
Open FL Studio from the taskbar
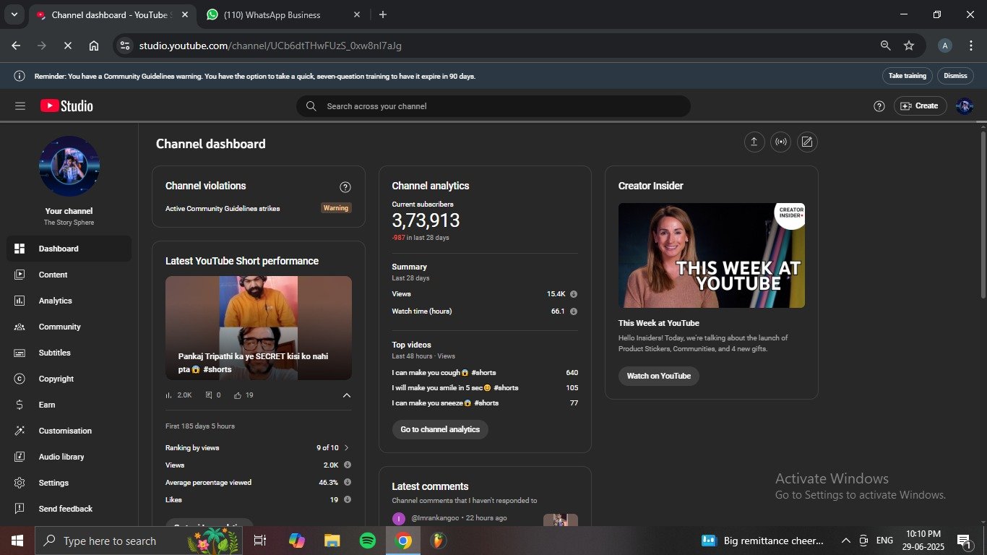(438, 541)
